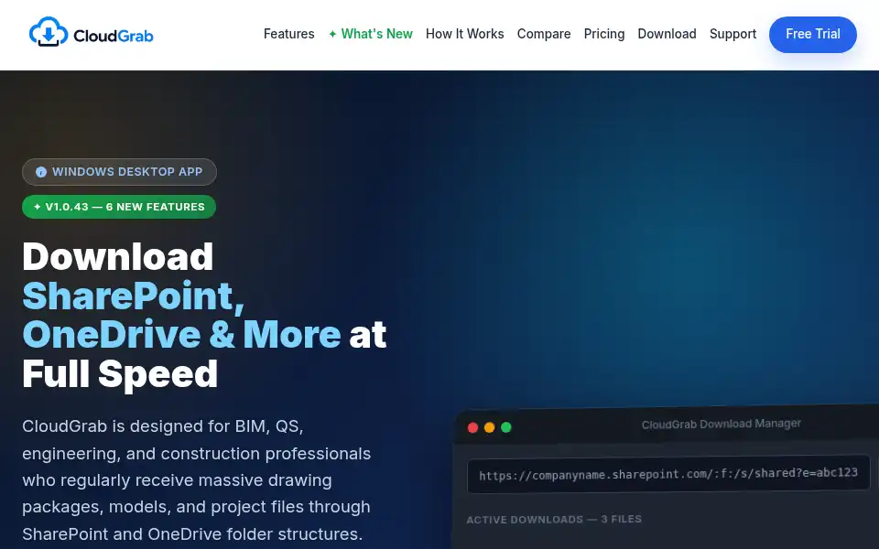Open the V1.0.43 — 6 New Features badge

point(119,207)
